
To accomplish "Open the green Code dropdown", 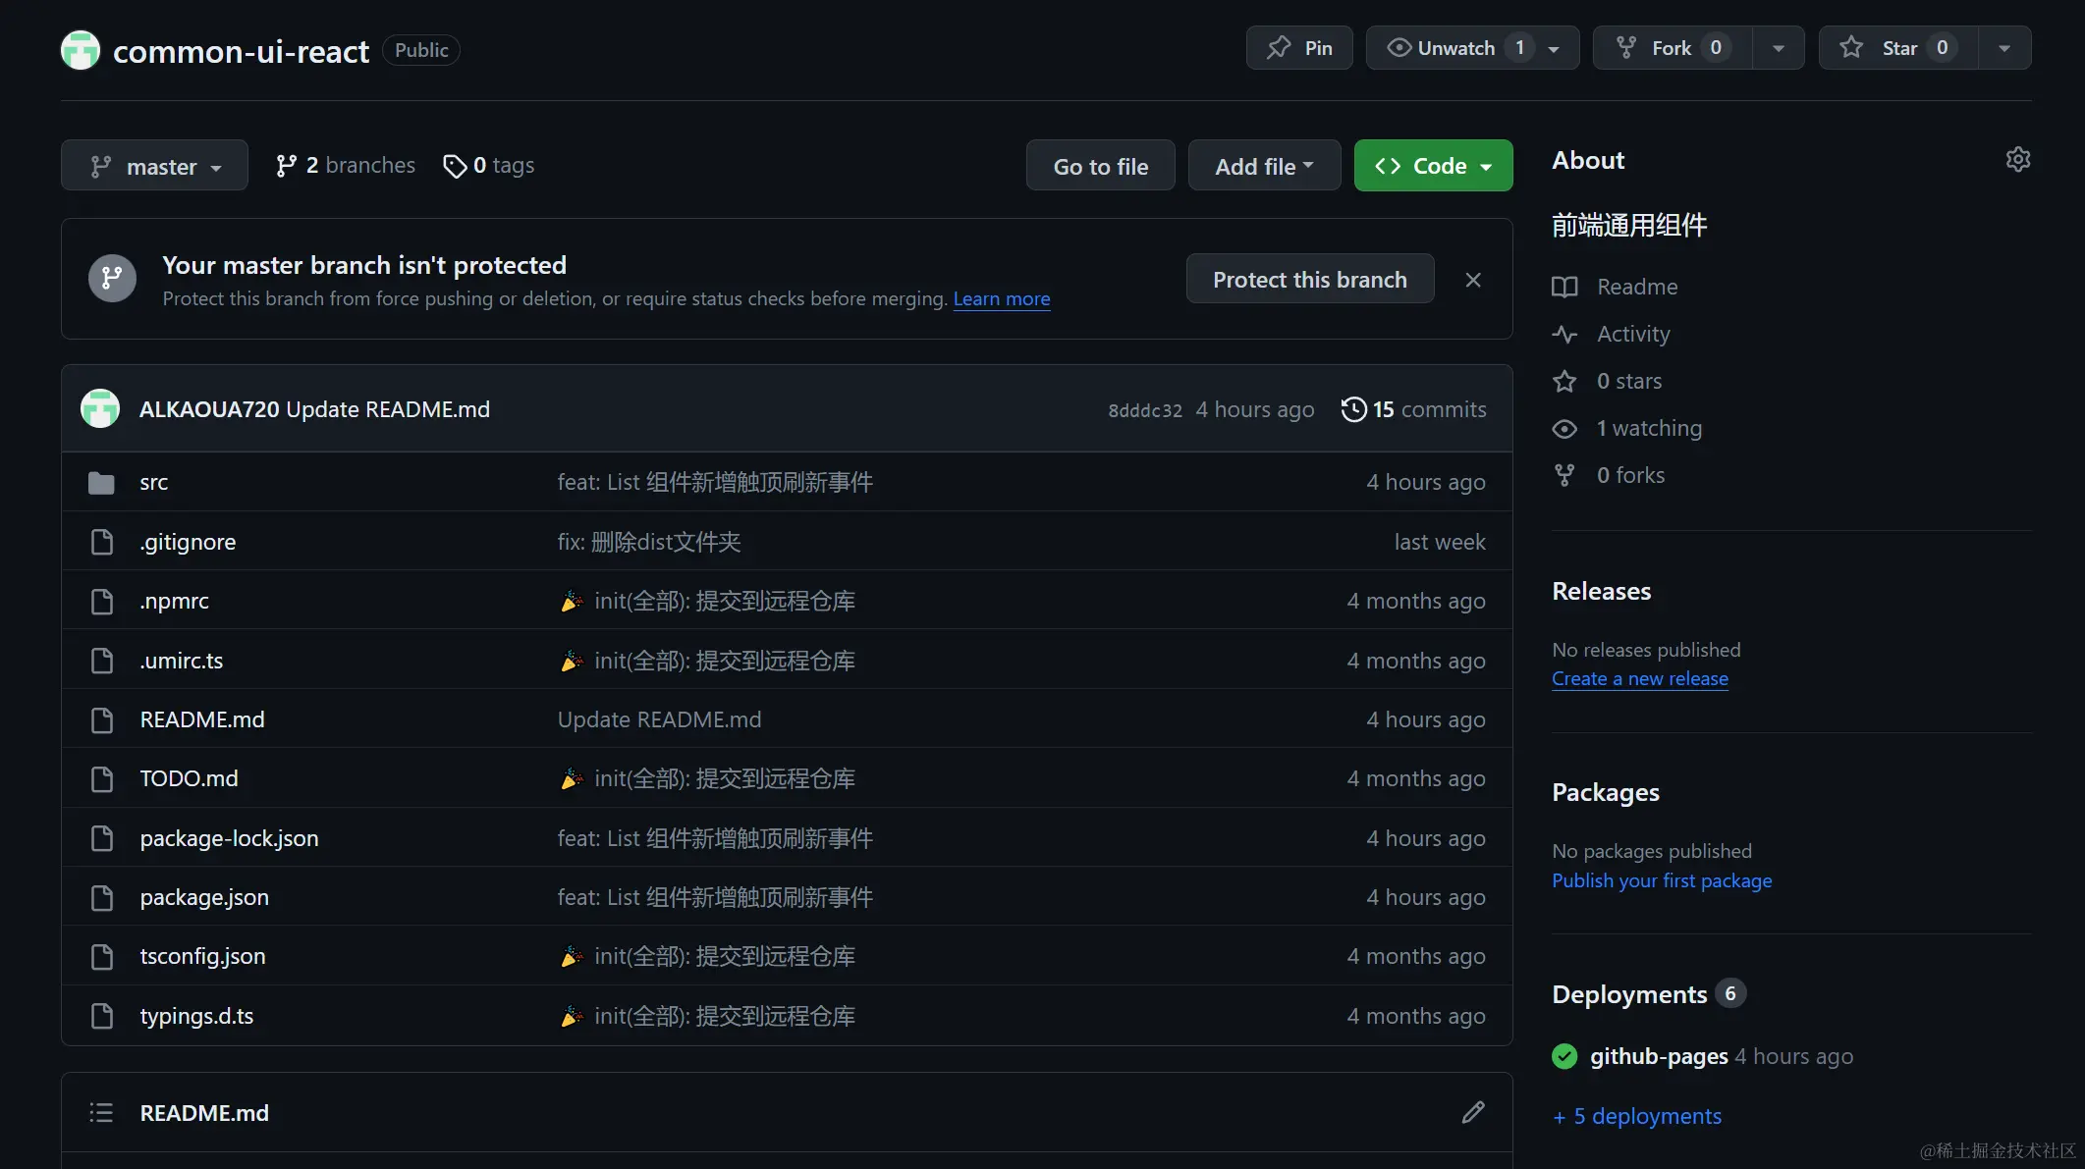I will tap(1432, 165).
